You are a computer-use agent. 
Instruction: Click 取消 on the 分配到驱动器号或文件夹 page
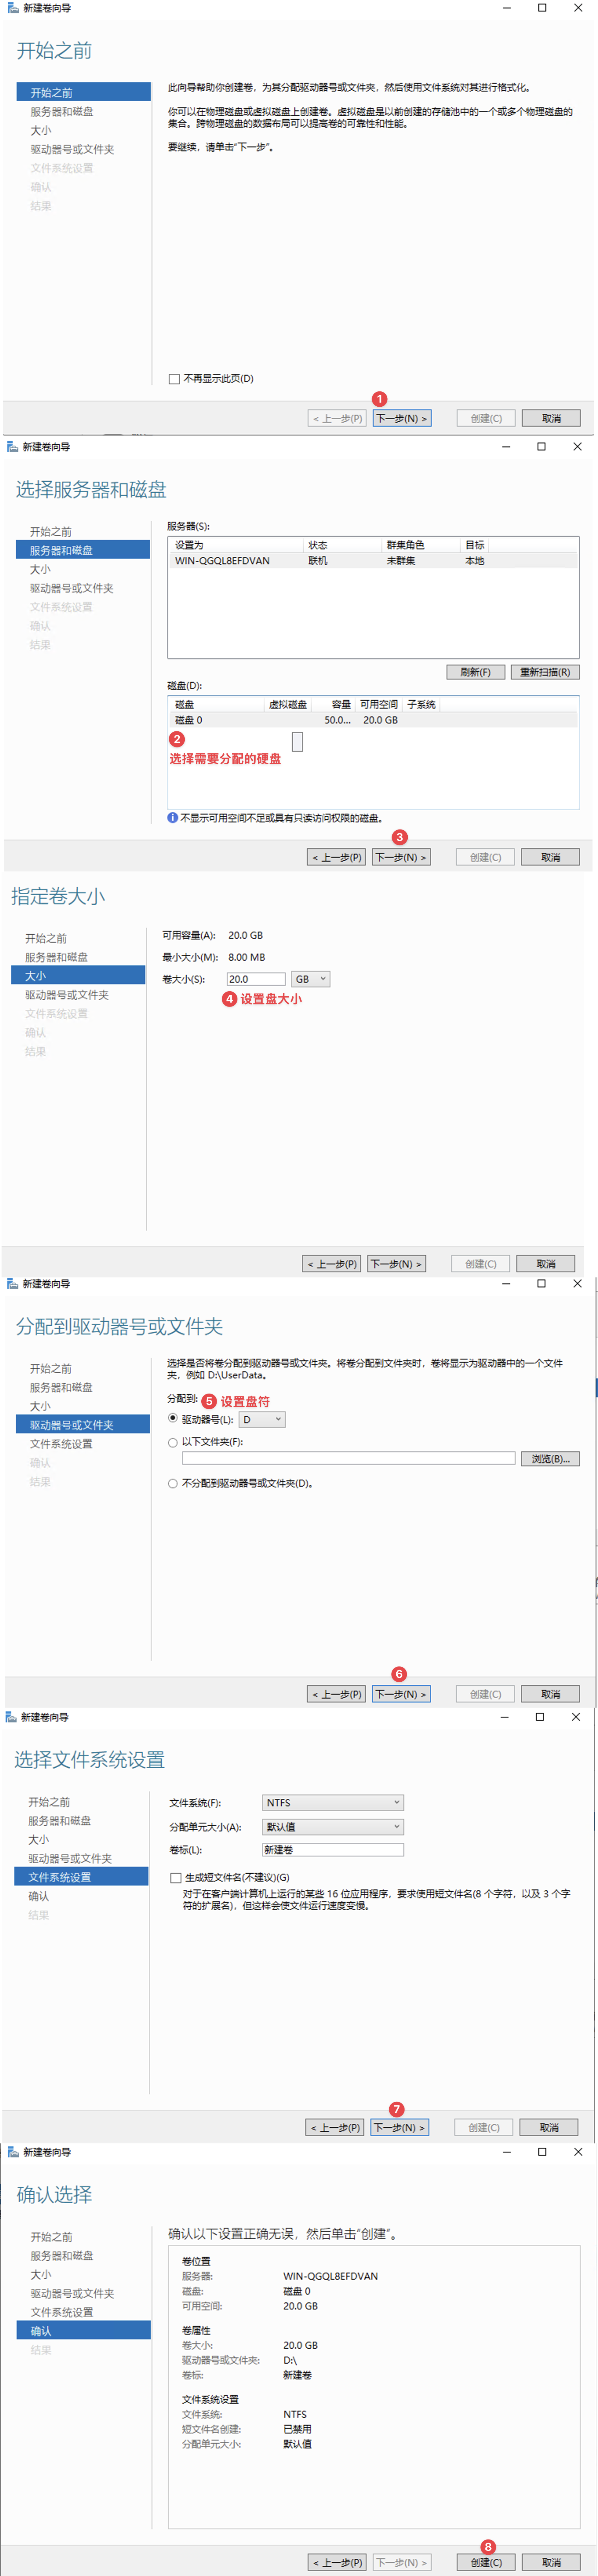[x=551, y=1694]
